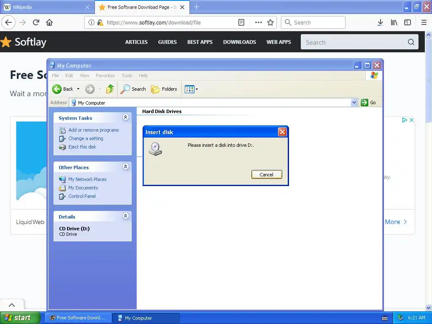Click the green Back button in Explorer
Image resolution: width=432 pixels, height=324 pixels.
[x=63, y=89]
